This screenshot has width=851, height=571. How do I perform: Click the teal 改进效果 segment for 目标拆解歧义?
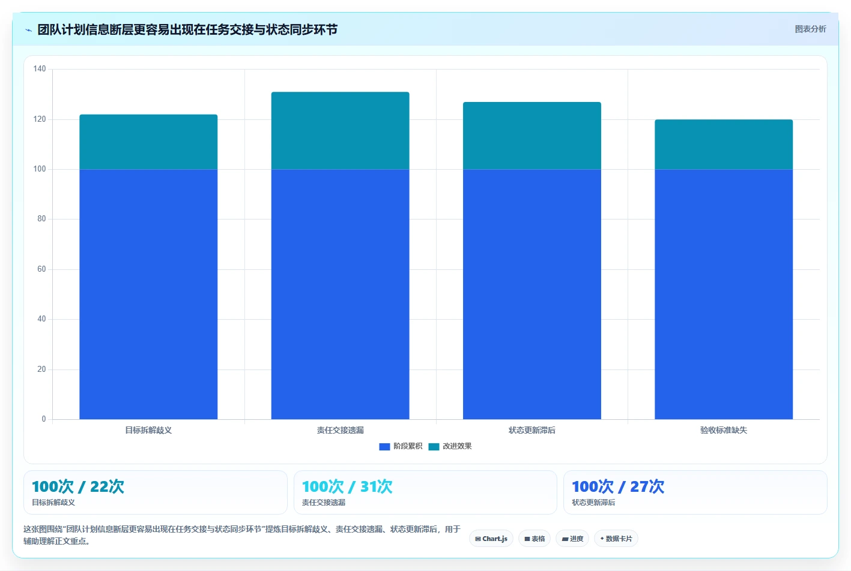click(x=148, y=142)
